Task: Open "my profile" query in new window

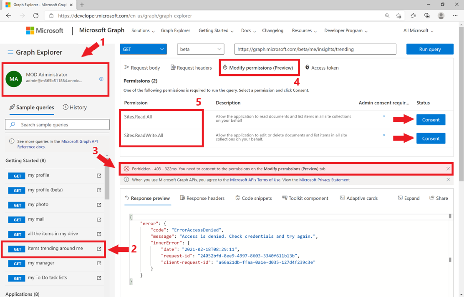Action: (x=99, y=176)
